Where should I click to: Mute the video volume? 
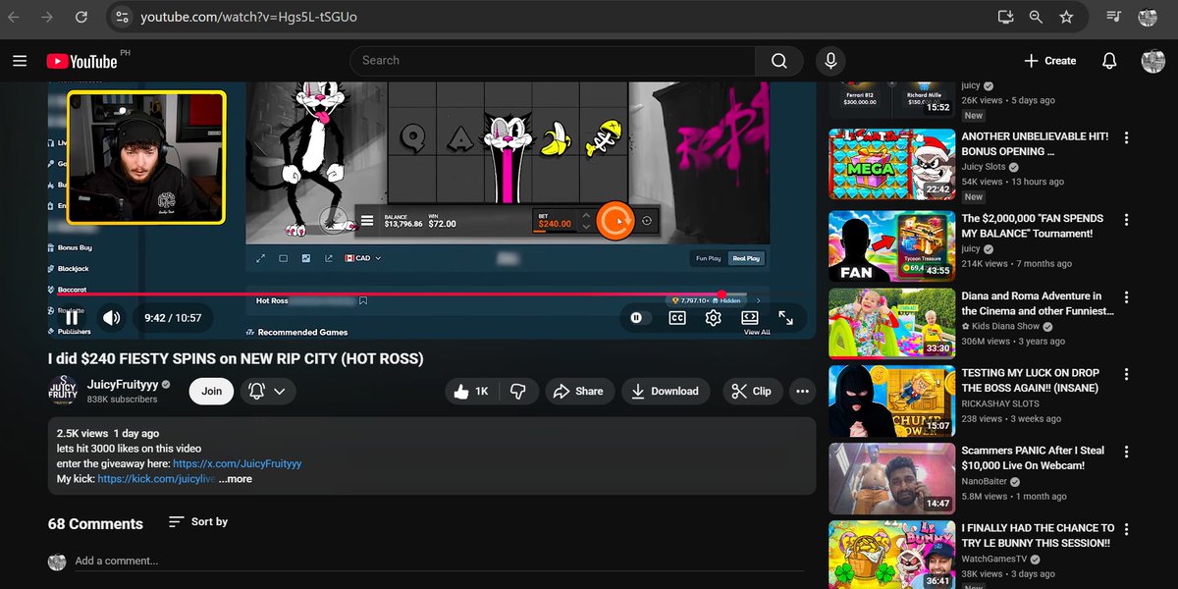(x=112, y=318)
